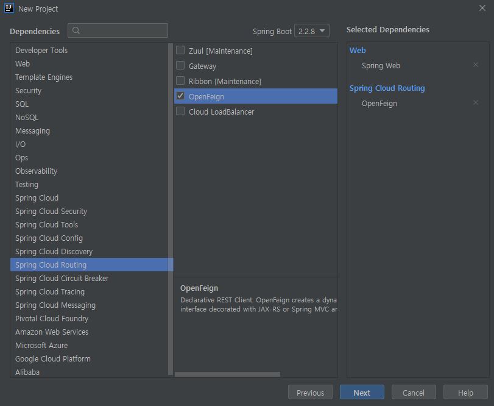
Task: Select the Testing category
Action: click(89, 184)
